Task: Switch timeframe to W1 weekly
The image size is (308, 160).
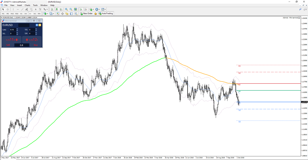Action: tap(34, 14)
